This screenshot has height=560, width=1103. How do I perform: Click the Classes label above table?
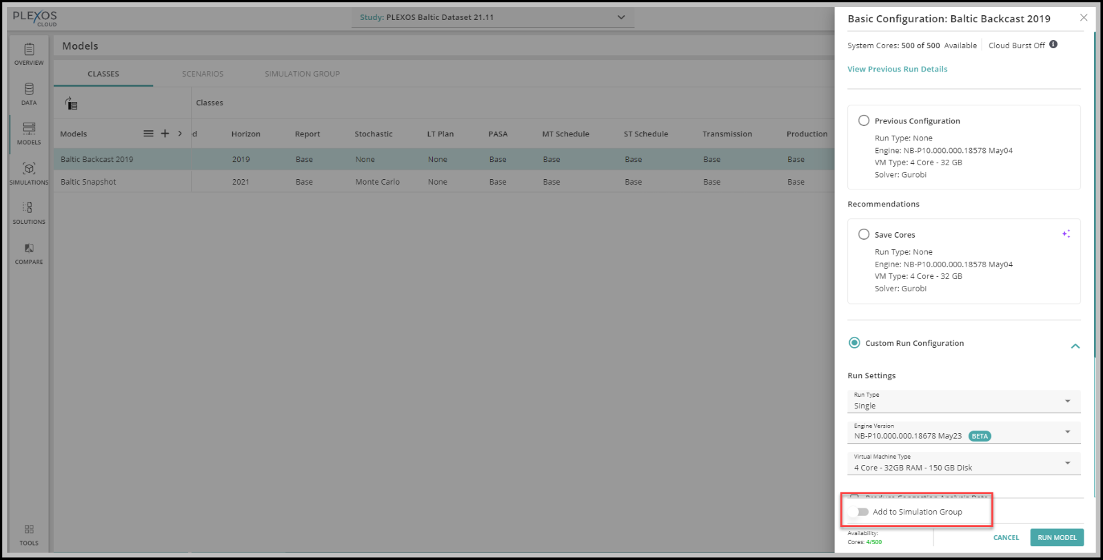point(210,103)
